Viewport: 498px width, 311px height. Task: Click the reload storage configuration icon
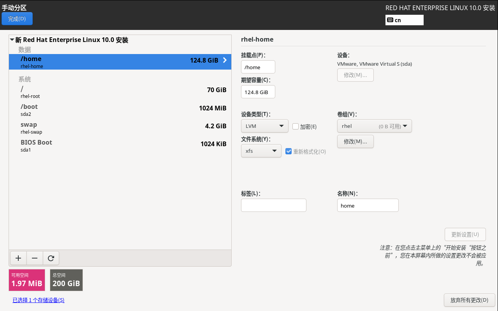51,258
